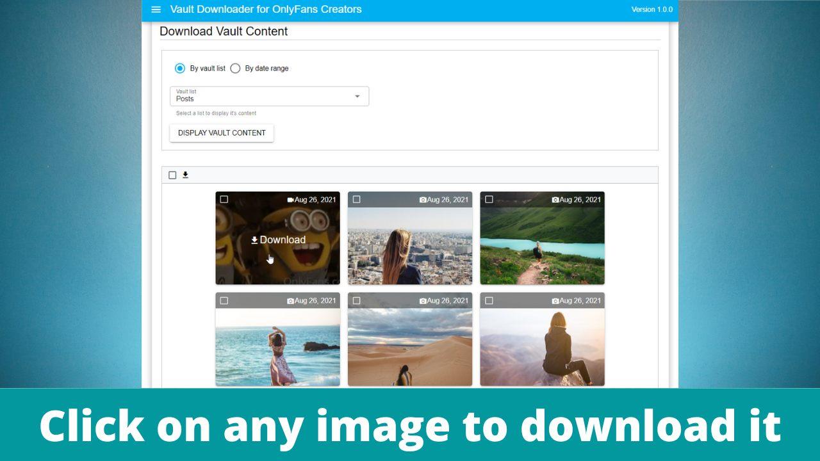This screenshot has width=820, height=461.
Task: Select the By date range radio button
Action: point(235,69)
